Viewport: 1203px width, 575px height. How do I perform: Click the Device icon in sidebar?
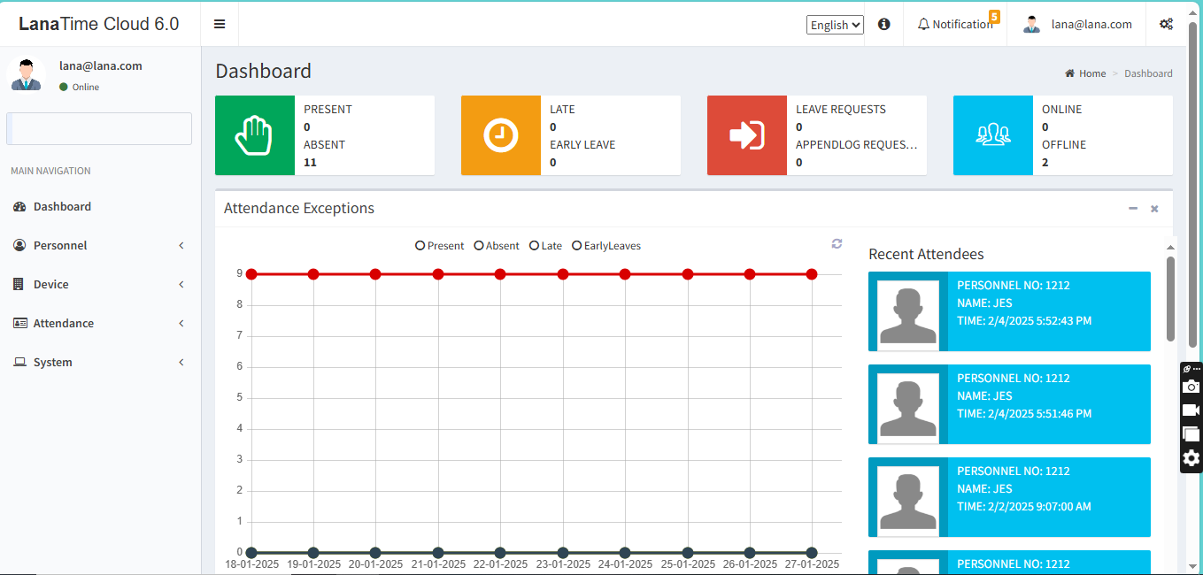coord(18,285)
